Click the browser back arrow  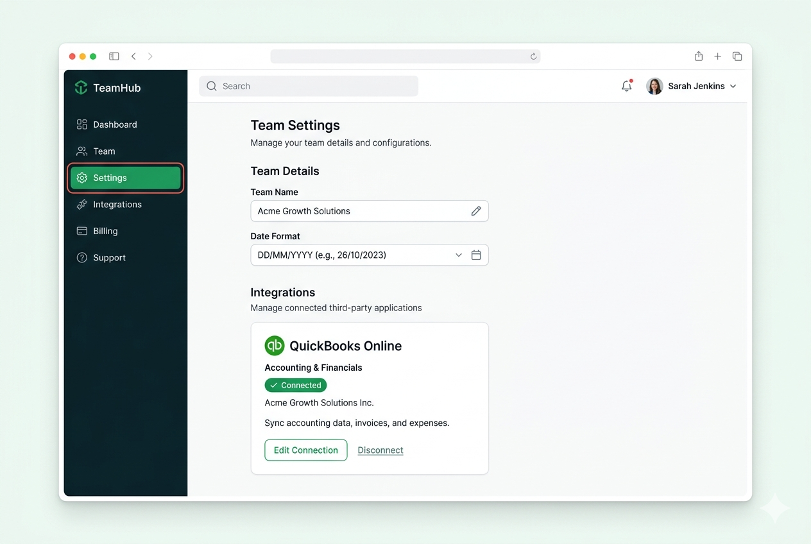pyautogui.click(x=133, y=56)
